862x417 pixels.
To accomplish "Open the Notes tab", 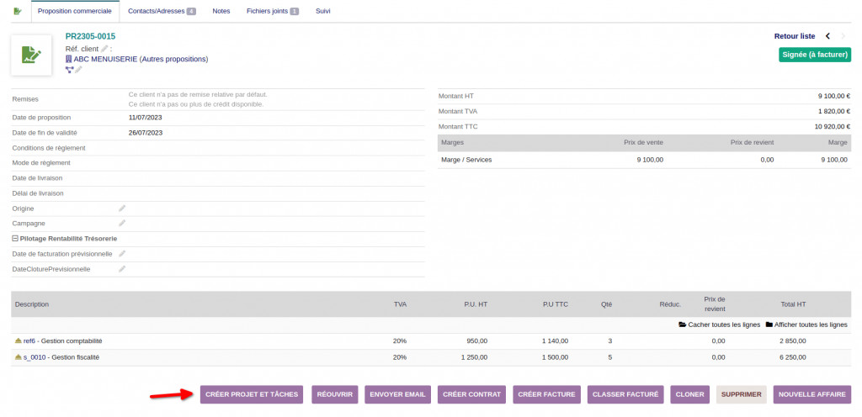I will [221, 12].
